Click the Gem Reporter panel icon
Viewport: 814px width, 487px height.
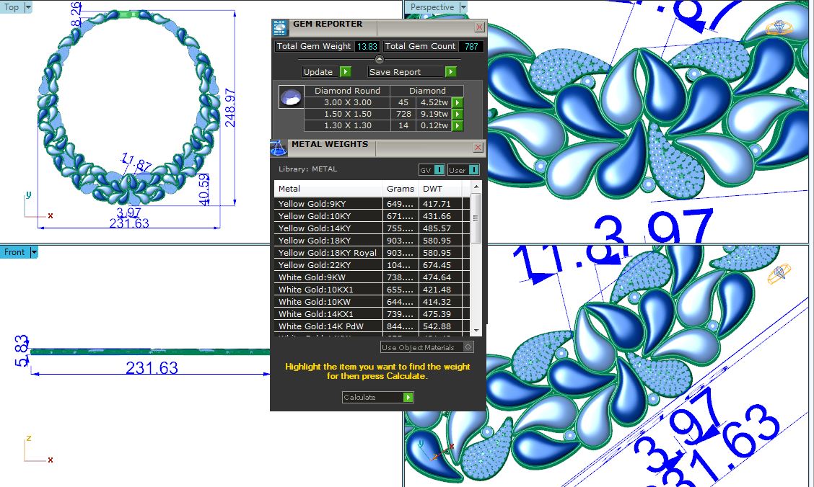click(280, 27)
